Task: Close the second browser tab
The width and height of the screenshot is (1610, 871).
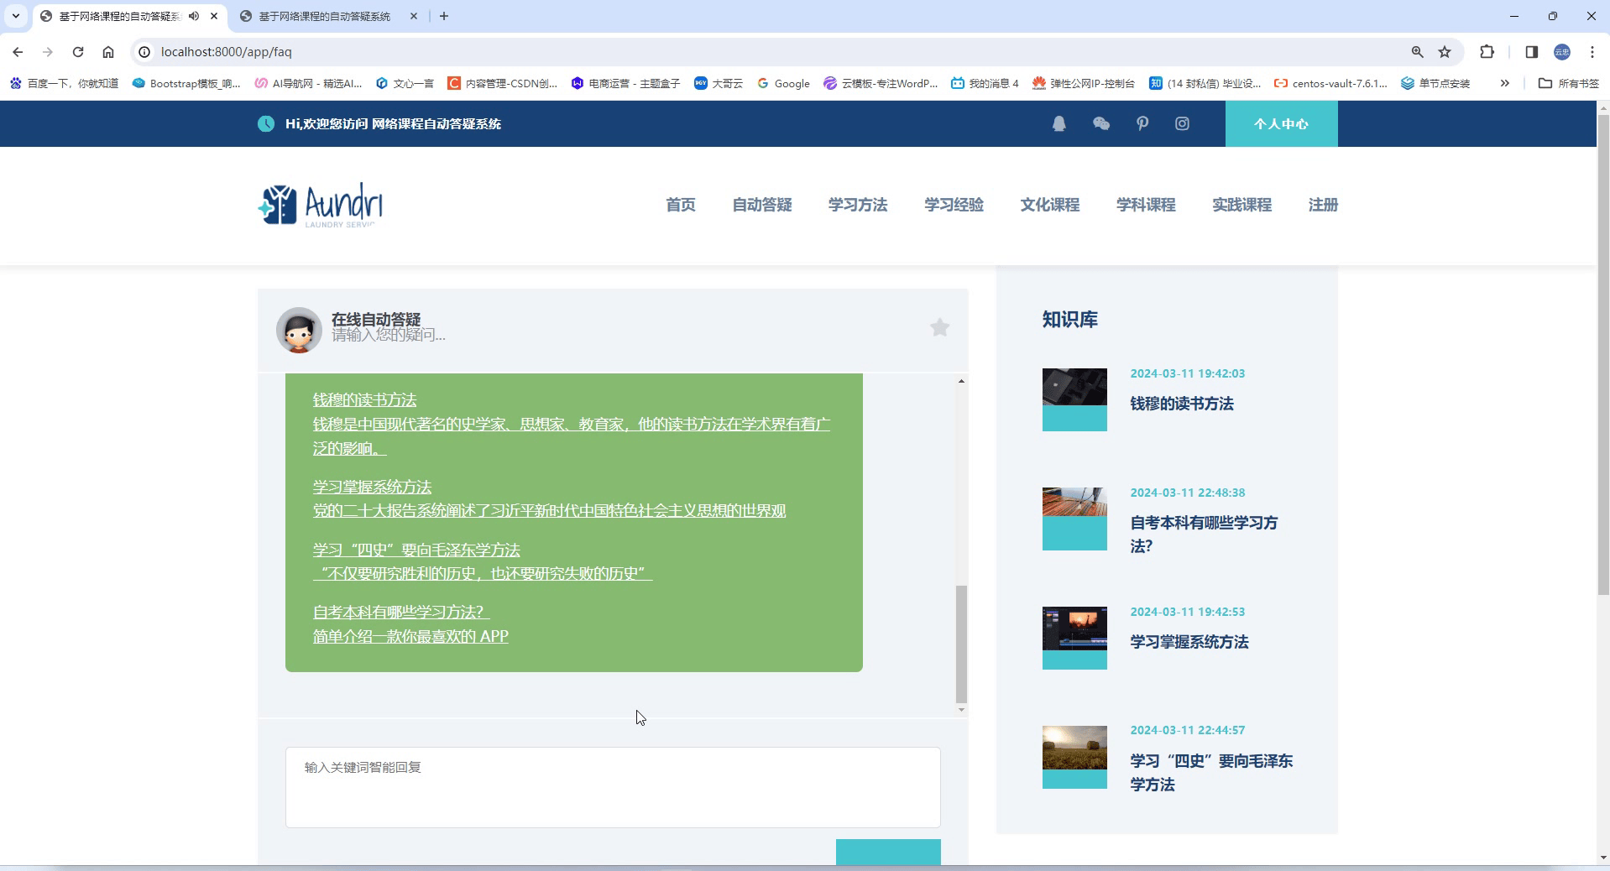Action: pos(414,16)
